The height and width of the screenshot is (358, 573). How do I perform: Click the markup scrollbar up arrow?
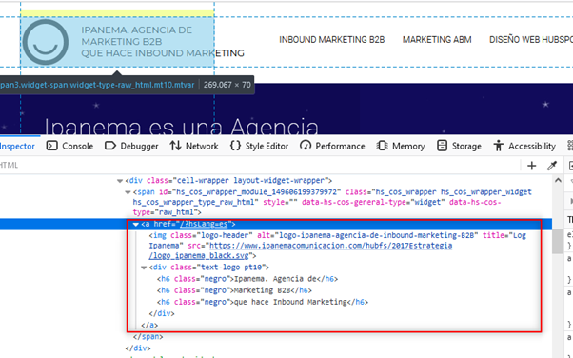coord(558,180)
